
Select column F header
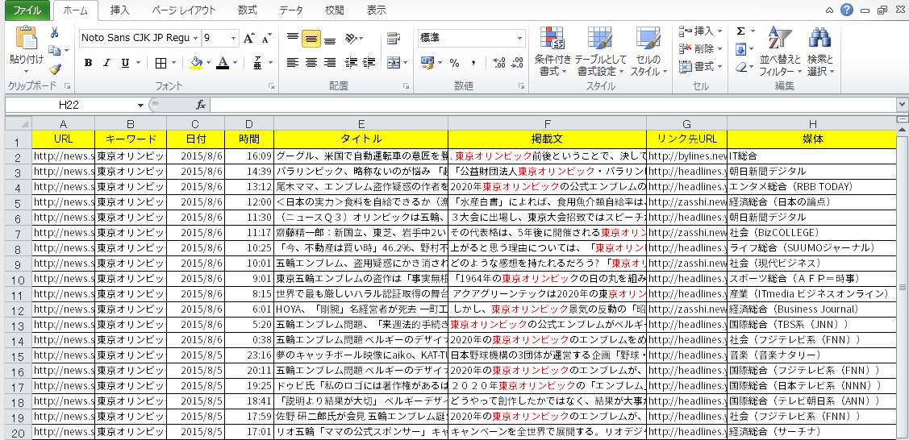click(x=547, y=124)
